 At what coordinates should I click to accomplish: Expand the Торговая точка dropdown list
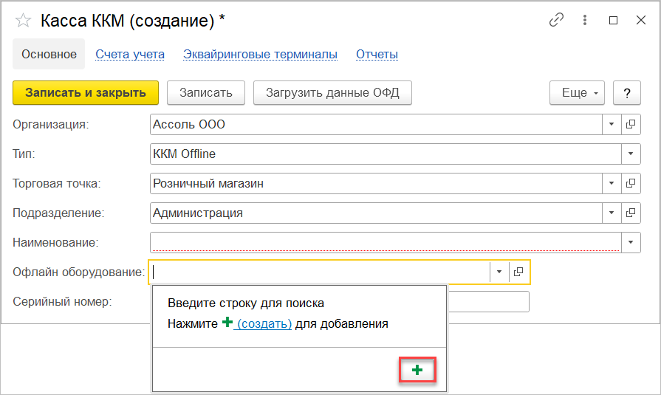[x=612, y=183]
